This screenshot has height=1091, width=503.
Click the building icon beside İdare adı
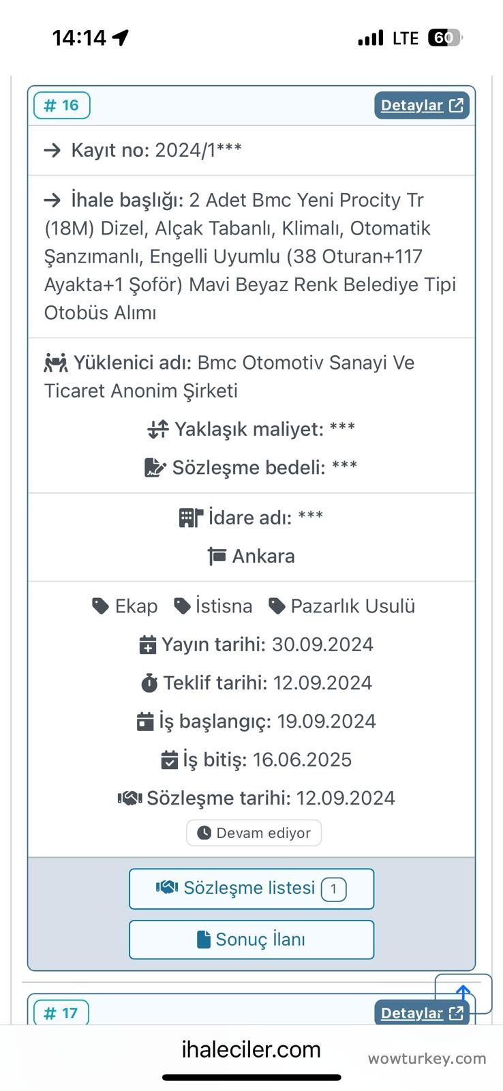point(191,518)
